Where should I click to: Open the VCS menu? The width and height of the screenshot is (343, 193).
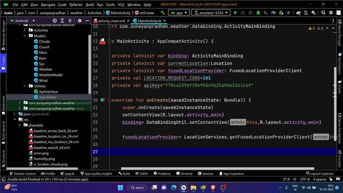tap(121, 4)
